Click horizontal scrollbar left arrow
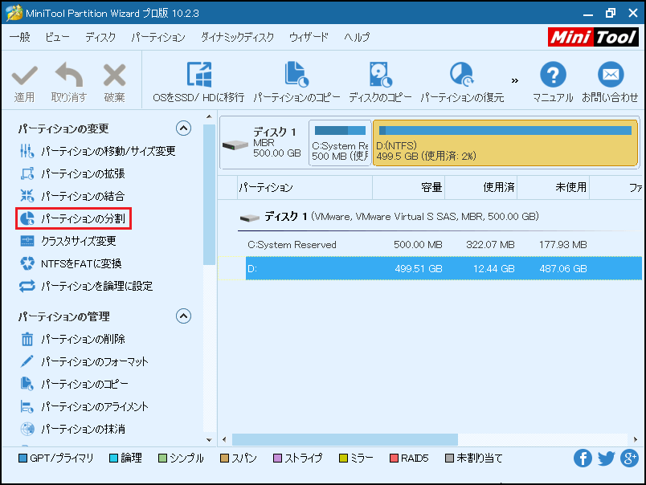This screenshot has width=646, height=485. [x=224, y=439]
